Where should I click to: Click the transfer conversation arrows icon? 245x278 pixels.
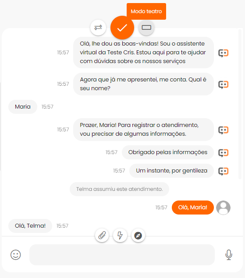98,28
